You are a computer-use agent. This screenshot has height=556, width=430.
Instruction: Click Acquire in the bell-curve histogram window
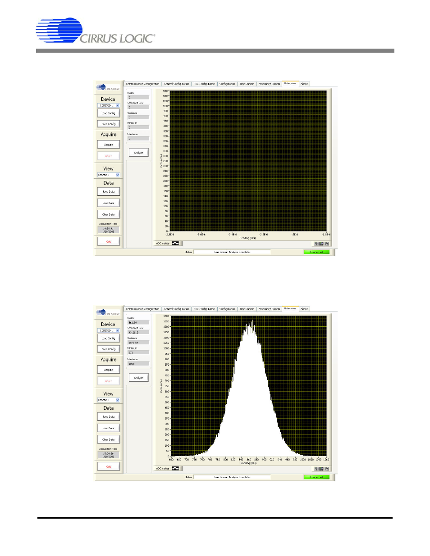[x=109, y=370]
